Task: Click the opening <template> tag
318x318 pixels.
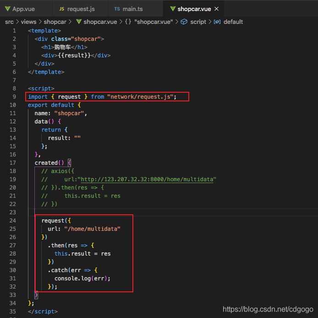Action: coord(44,31)
